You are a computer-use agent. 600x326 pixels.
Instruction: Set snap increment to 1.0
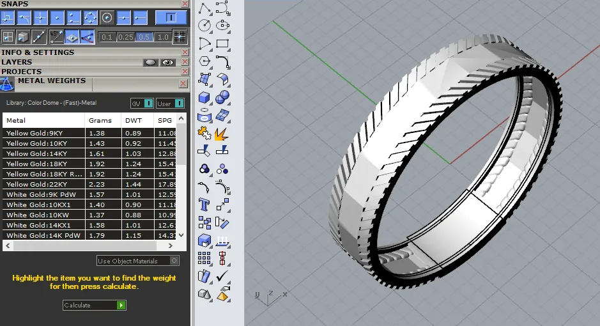pyautogui.click(x=163, y=37)
